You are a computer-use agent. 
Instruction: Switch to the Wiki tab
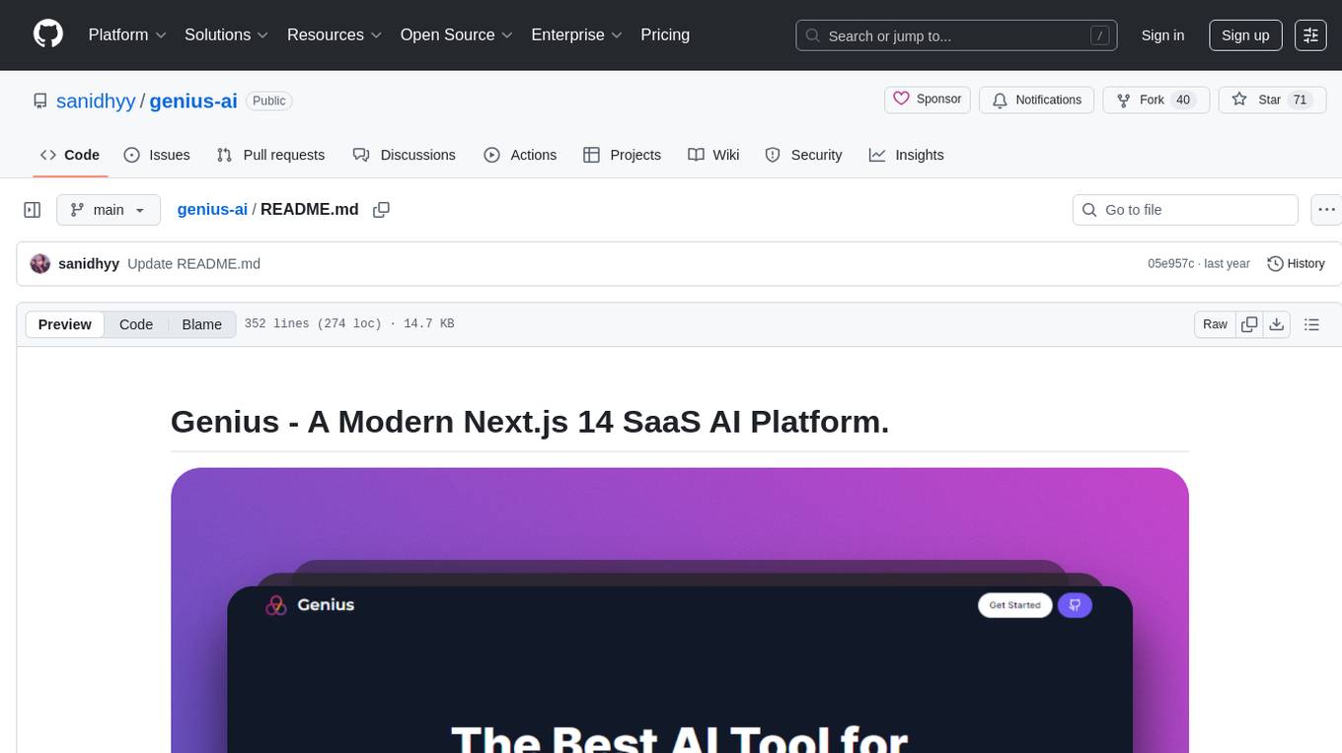(713, 155)
